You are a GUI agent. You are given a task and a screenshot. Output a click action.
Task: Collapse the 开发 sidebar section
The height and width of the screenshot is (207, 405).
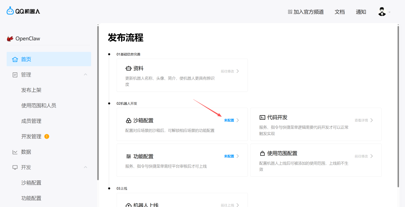[85, 167]
